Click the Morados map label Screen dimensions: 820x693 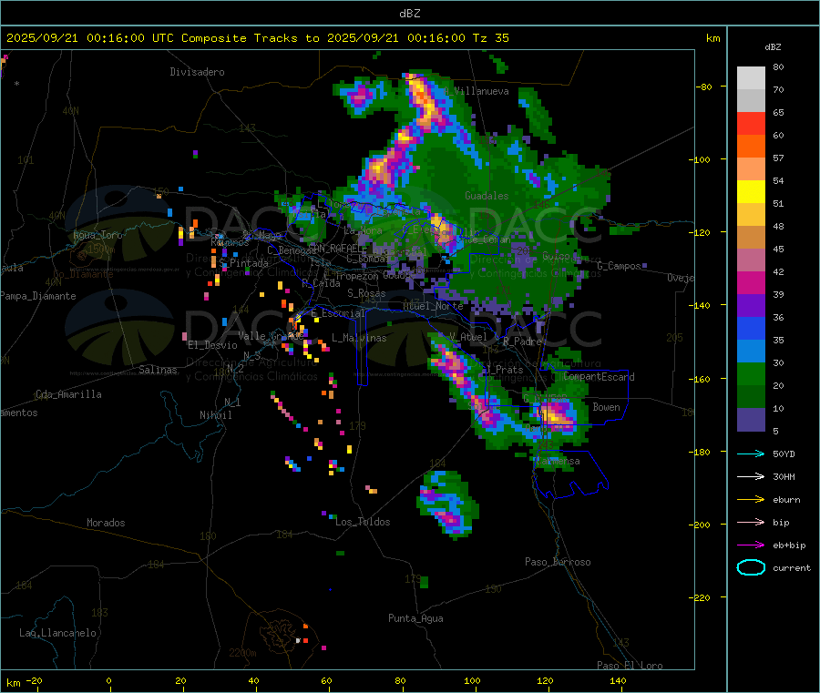pos(106,523)
